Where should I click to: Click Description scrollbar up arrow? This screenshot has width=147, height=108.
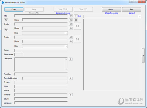66,59
